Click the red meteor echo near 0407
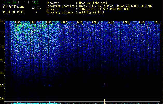163x104 pixels. coord(105,84)
